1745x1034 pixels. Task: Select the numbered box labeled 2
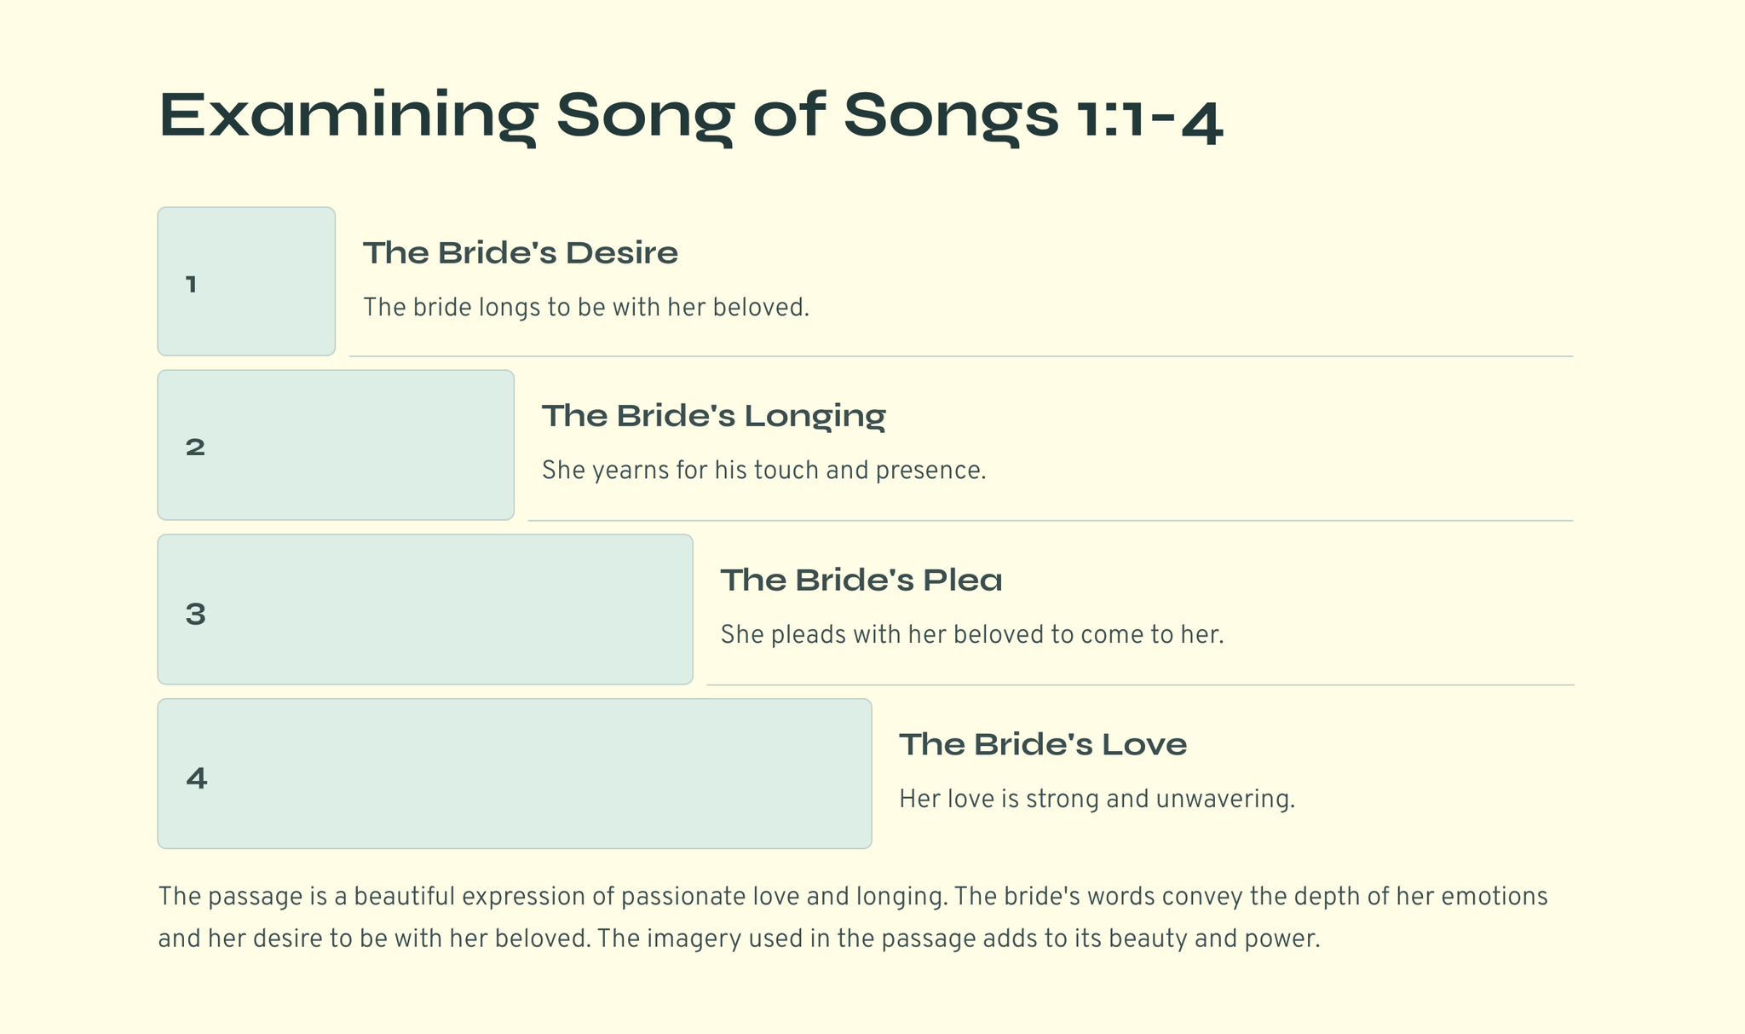tap(336, 445)
